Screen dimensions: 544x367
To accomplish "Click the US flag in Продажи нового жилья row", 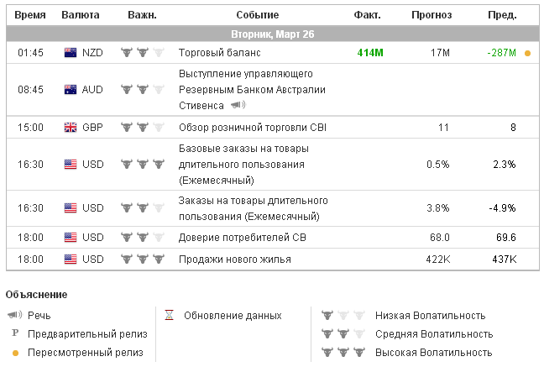I will [x=71, y=260].
